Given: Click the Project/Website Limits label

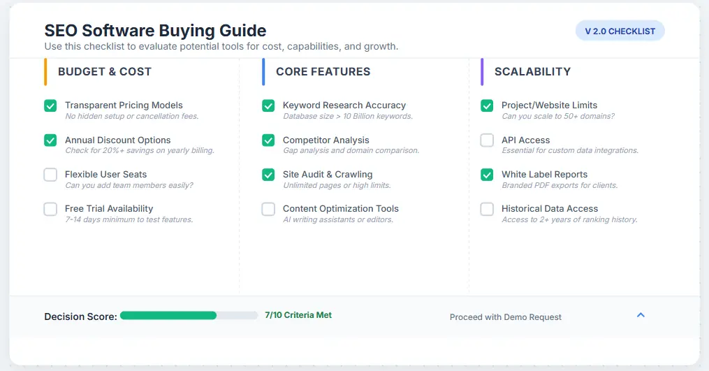Looking at the screenshot, I should pos(549,105).
